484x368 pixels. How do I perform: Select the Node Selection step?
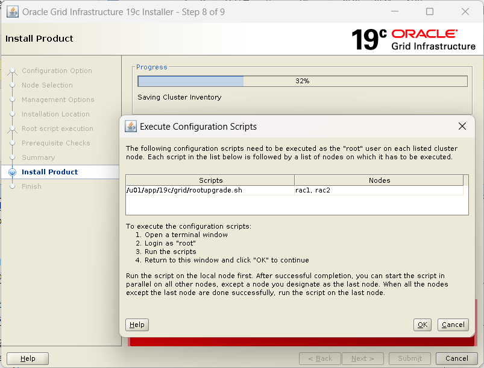[x=47, y=85]
